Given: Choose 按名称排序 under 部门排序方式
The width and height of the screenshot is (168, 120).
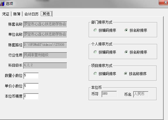Looking at the screenshot, I should point(136,30).
